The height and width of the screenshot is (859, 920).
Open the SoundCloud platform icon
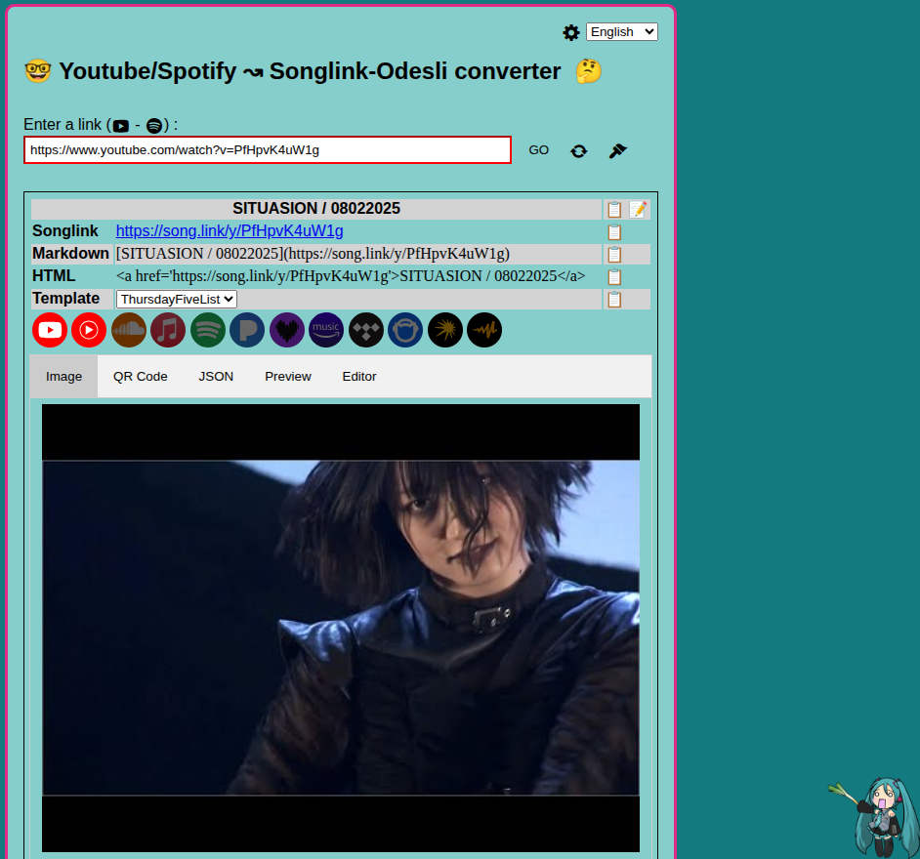[129, 330]
